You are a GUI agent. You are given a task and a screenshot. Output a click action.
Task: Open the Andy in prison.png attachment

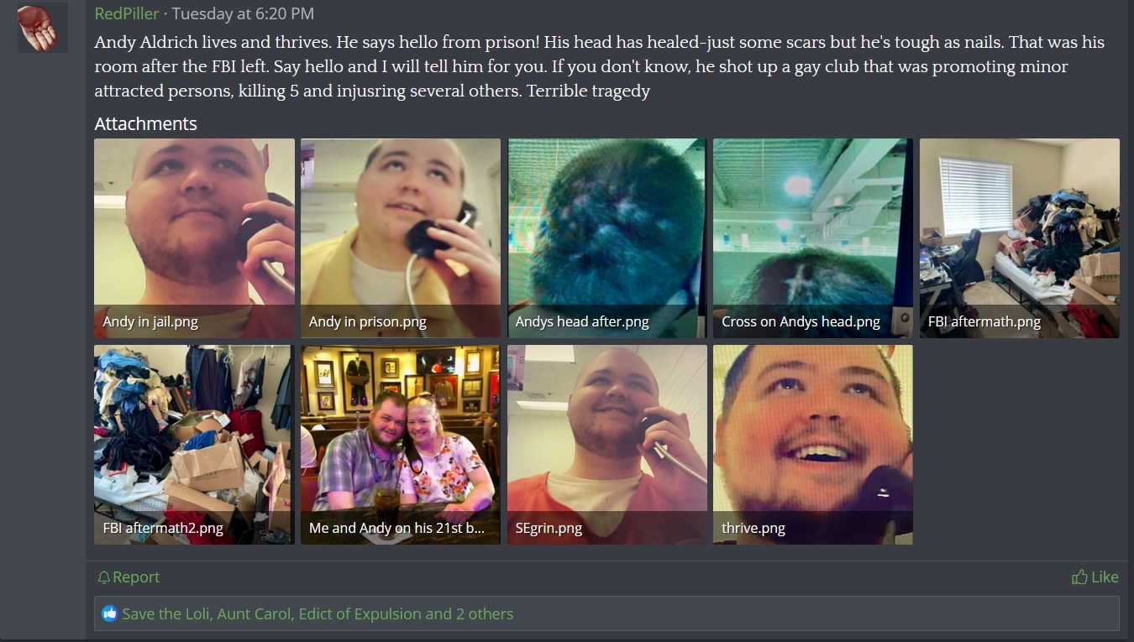[x=401, y=238]
